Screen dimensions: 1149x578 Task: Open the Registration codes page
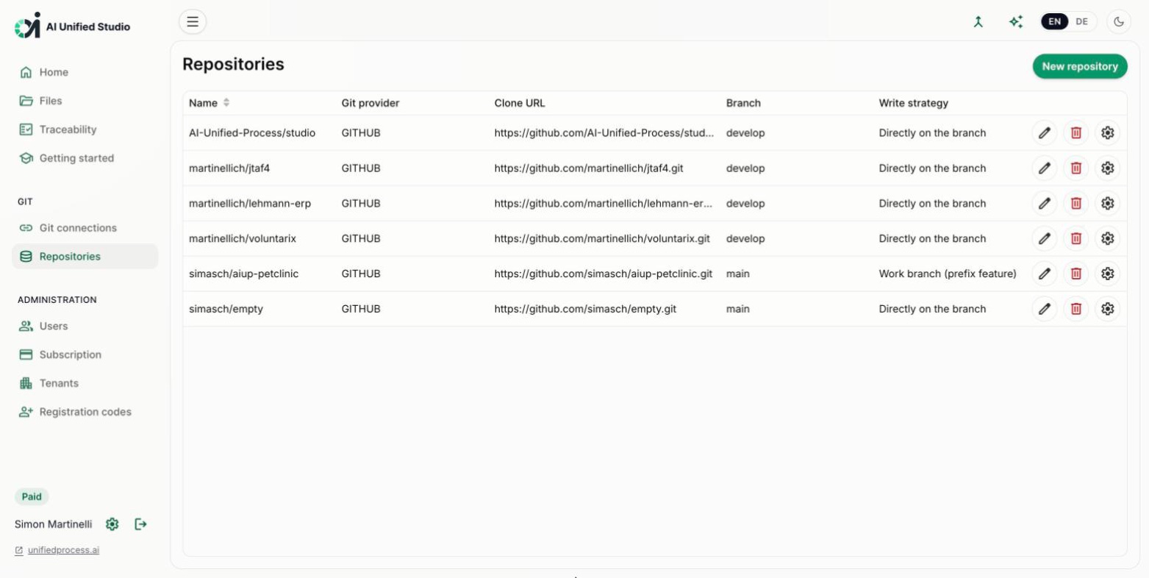coord(85,412)
